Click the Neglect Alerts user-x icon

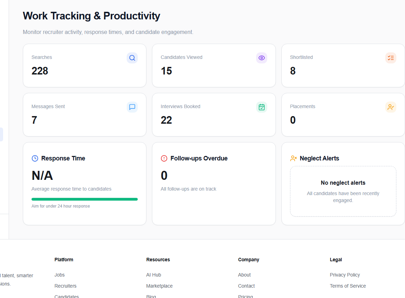click(x=294, y=158)
